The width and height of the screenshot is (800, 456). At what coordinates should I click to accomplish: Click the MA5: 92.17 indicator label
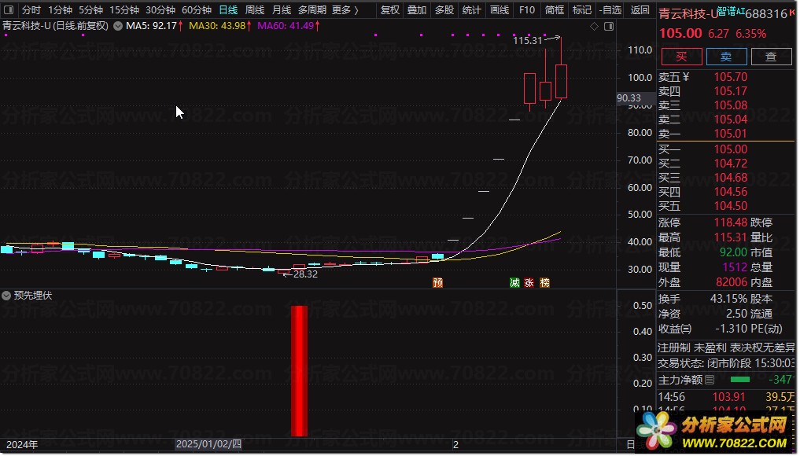pos(151,25)
